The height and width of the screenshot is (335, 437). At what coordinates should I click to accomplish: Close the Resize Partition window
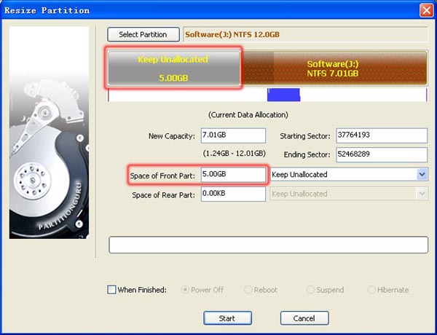tap(426, 11)
